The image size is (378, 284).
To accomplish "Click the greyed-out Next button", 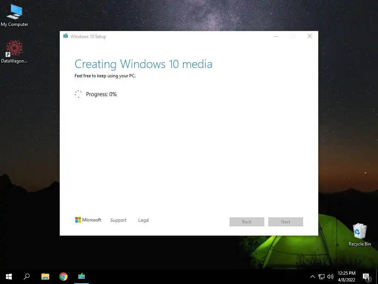I will coord(285,222).
